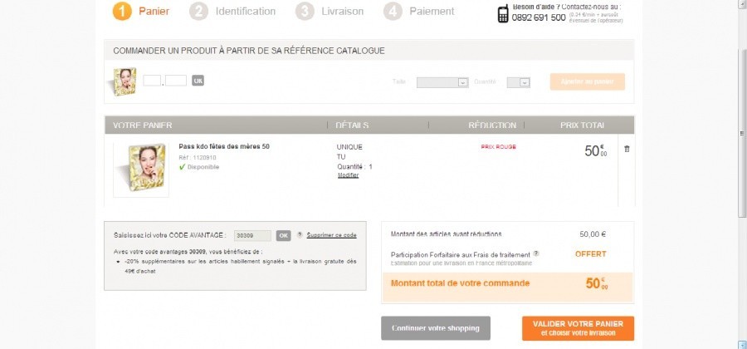Click help icon next to Frais de traitement
747x349 pixels.
click(x=536, y=253)
